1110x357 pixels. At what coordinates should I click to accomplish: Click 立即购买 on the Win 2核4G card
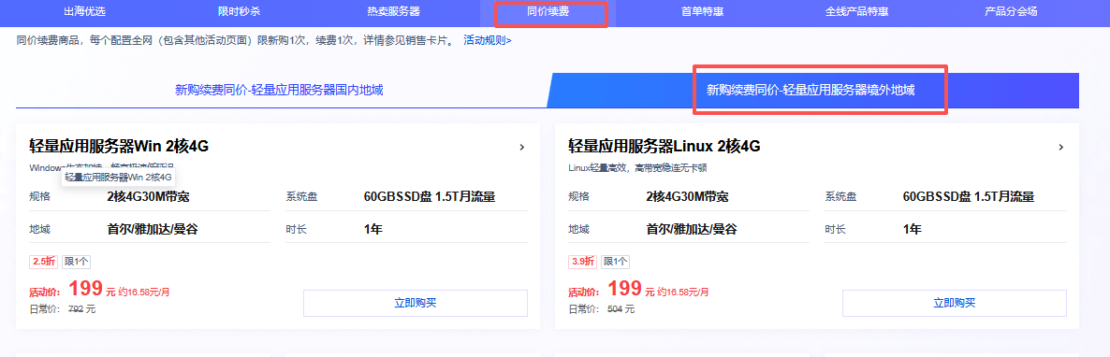point(416,304)
